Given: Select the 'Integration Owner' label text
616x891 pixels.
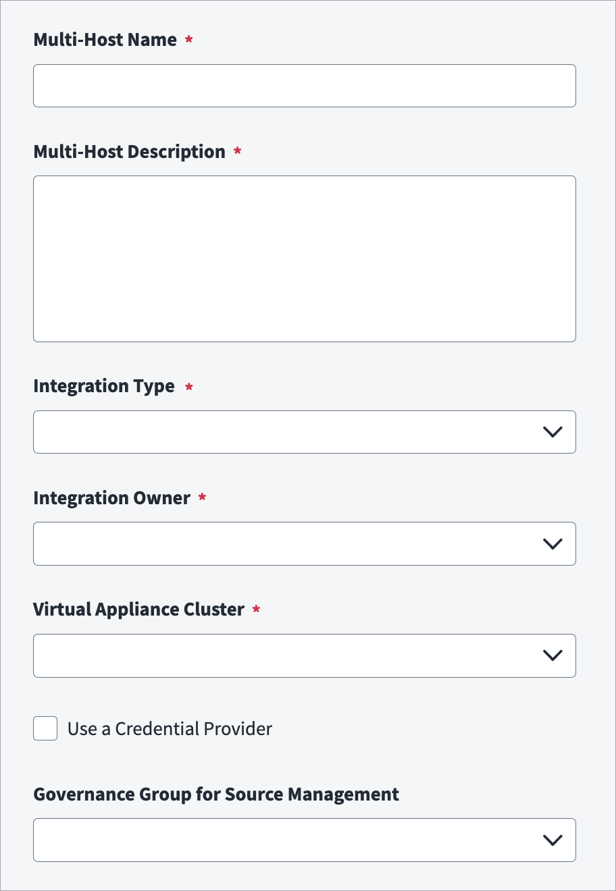Looking at the screenshot, I should pyautogui.click(x=112, y=498).
